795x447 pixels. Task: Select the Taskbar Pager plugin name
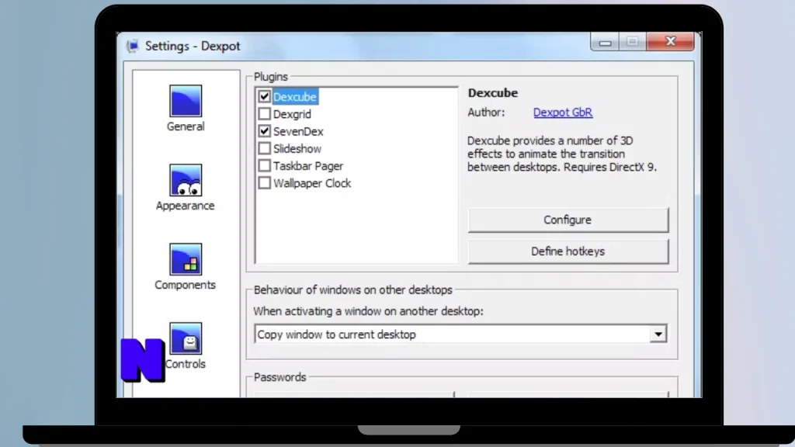(x=308, y=166)
